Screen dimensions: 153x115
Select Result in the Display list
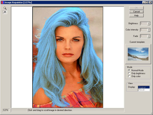(x=144, y=90)
